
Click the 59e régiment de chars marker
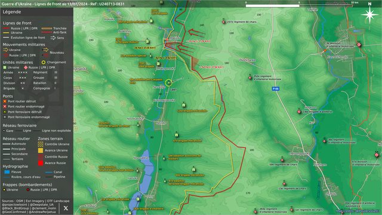pos(282,160)
